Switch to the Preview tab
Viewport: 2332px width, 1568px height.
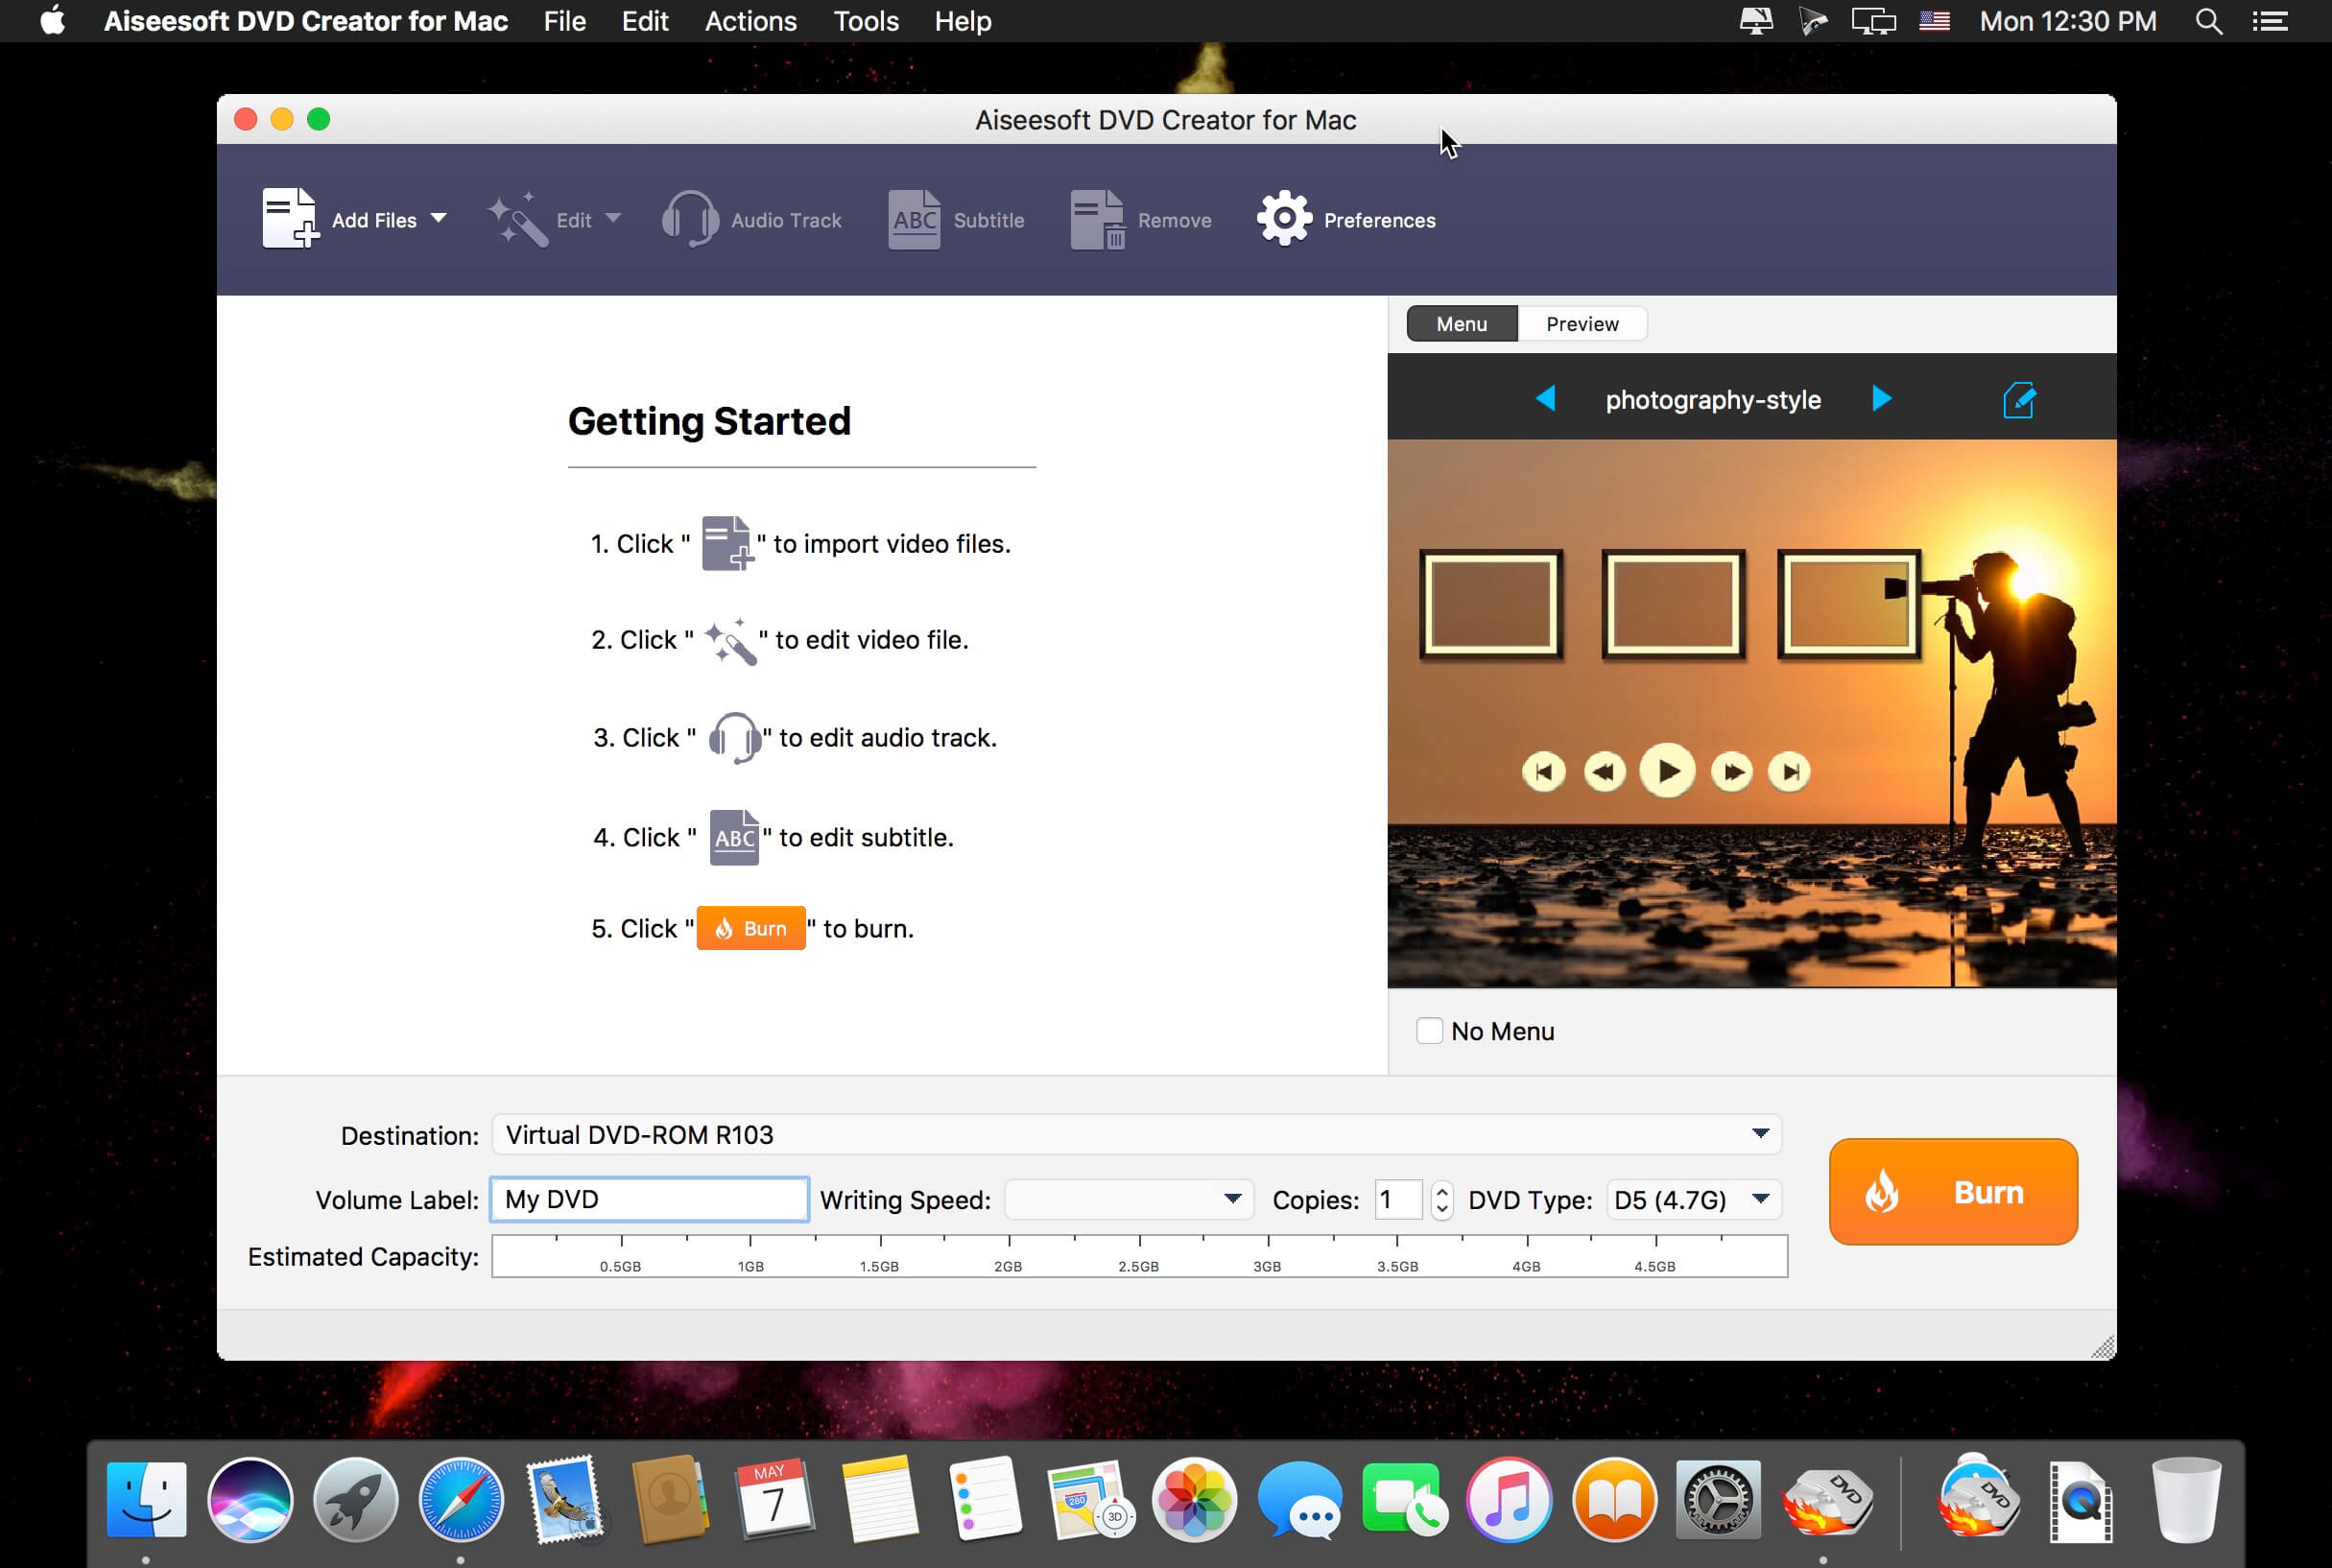1581,324
